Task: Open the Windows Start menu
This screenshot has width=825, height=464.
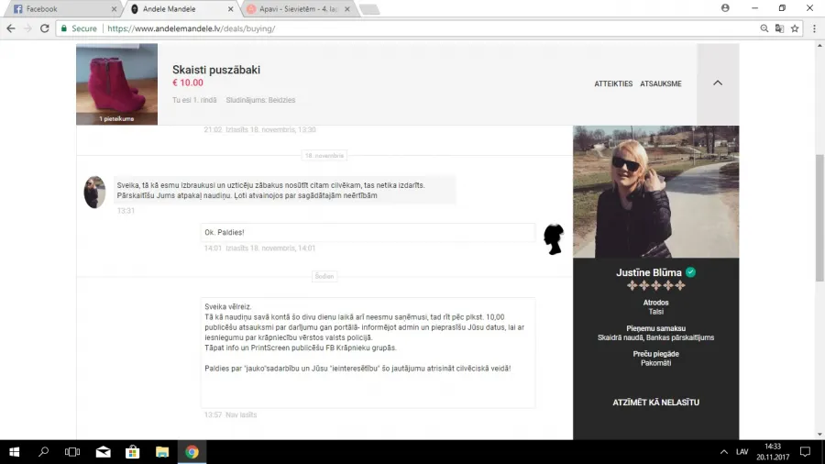Action: 14,452
